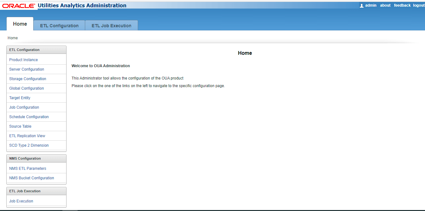Click the Oracle logo
Image resolution: width=425 pixels, height=211 pixels.
(x=19, y=5)
